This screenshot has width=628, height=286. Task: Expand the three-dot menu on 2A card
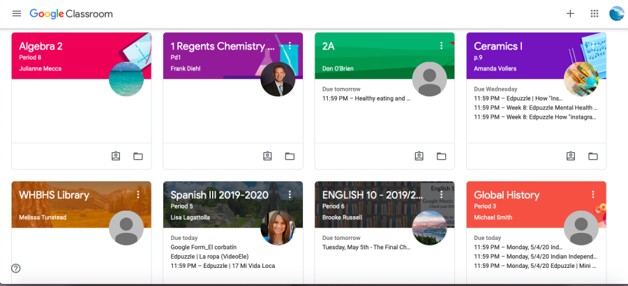[442, 45]
